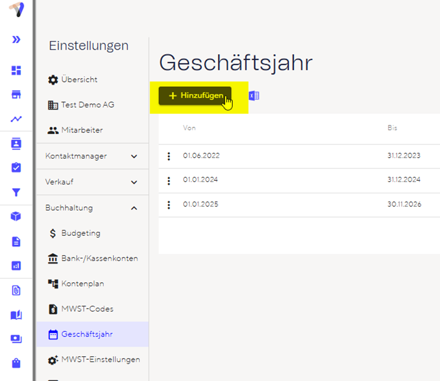The height and width of the screenshot is (381, 440).
Task: Open the 3D box products icon
Action: pos(16,216)
